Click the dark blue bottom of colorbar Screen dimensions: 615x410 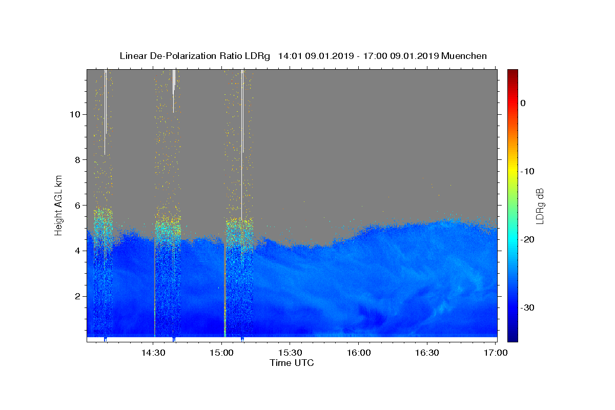click(512, 337)
